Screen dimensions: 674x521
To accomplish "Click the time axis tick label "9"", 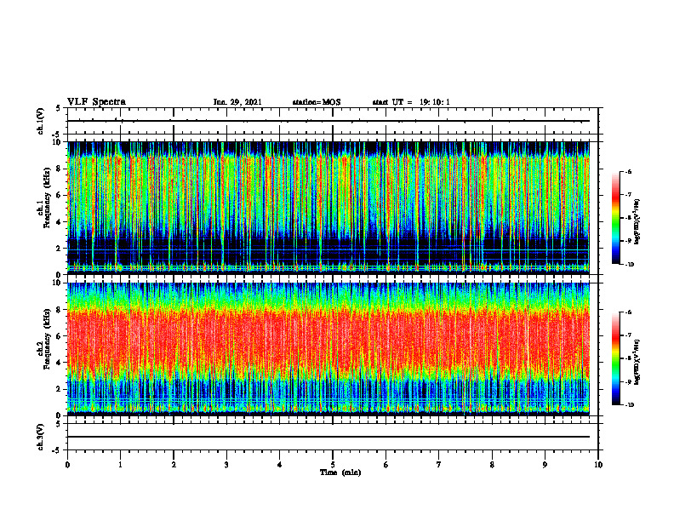I will (x=545, y=465).
